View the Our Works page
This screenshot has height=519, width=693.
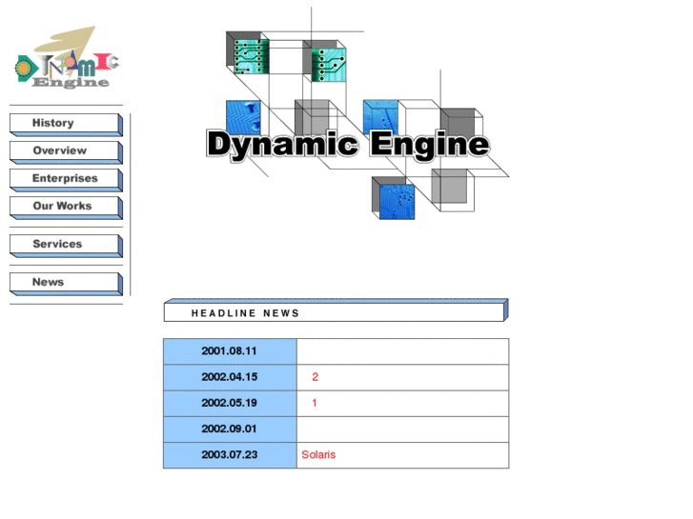pos(66,208)
